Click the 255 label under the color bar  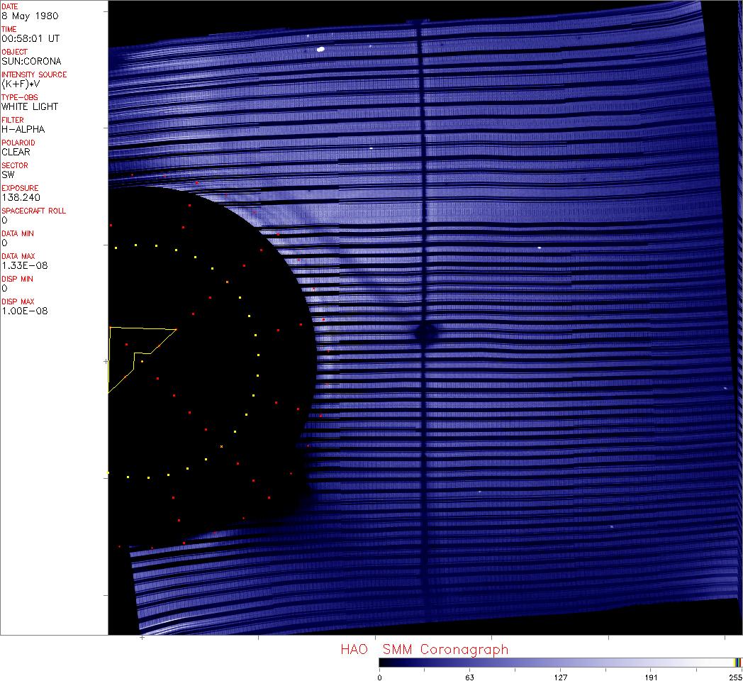[734, 677]
